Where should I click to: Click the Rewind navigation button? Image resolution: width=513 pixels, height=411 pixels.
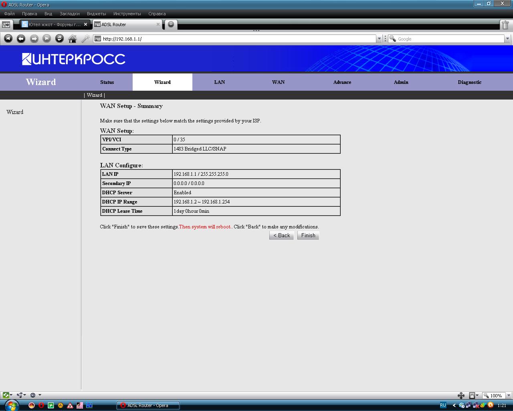click(8, 39)
